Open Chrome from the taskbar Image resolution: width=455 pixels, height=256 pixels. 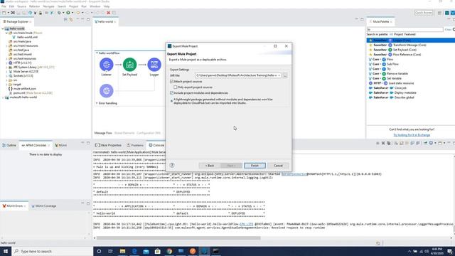[x=169, y=251]
